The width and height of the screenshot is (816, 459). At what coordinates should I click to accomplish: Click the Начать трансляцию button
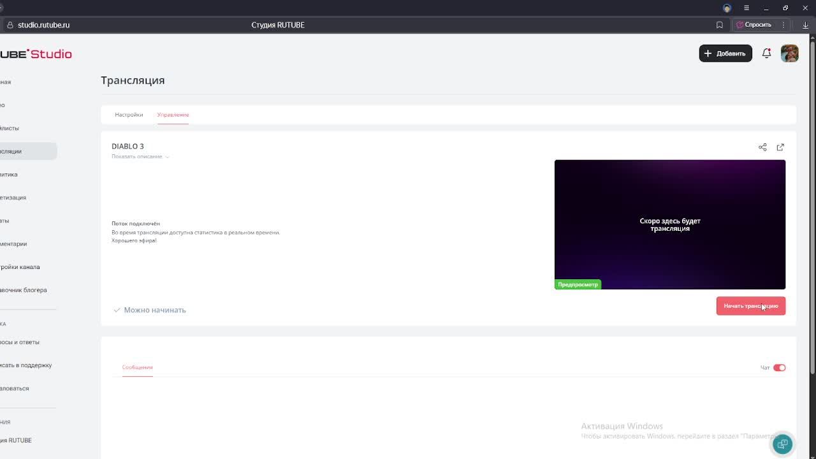tap(751, 306)
